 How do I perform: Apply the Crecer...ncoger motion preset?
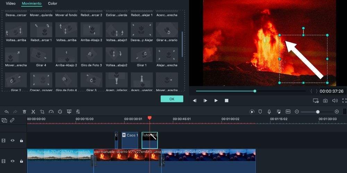[x=41, y=82]
